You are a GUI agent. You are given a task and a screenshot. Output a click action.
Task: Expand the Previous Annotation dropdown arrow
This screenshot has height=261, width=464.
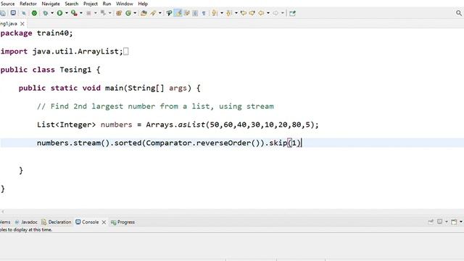(x=236, y=13)
